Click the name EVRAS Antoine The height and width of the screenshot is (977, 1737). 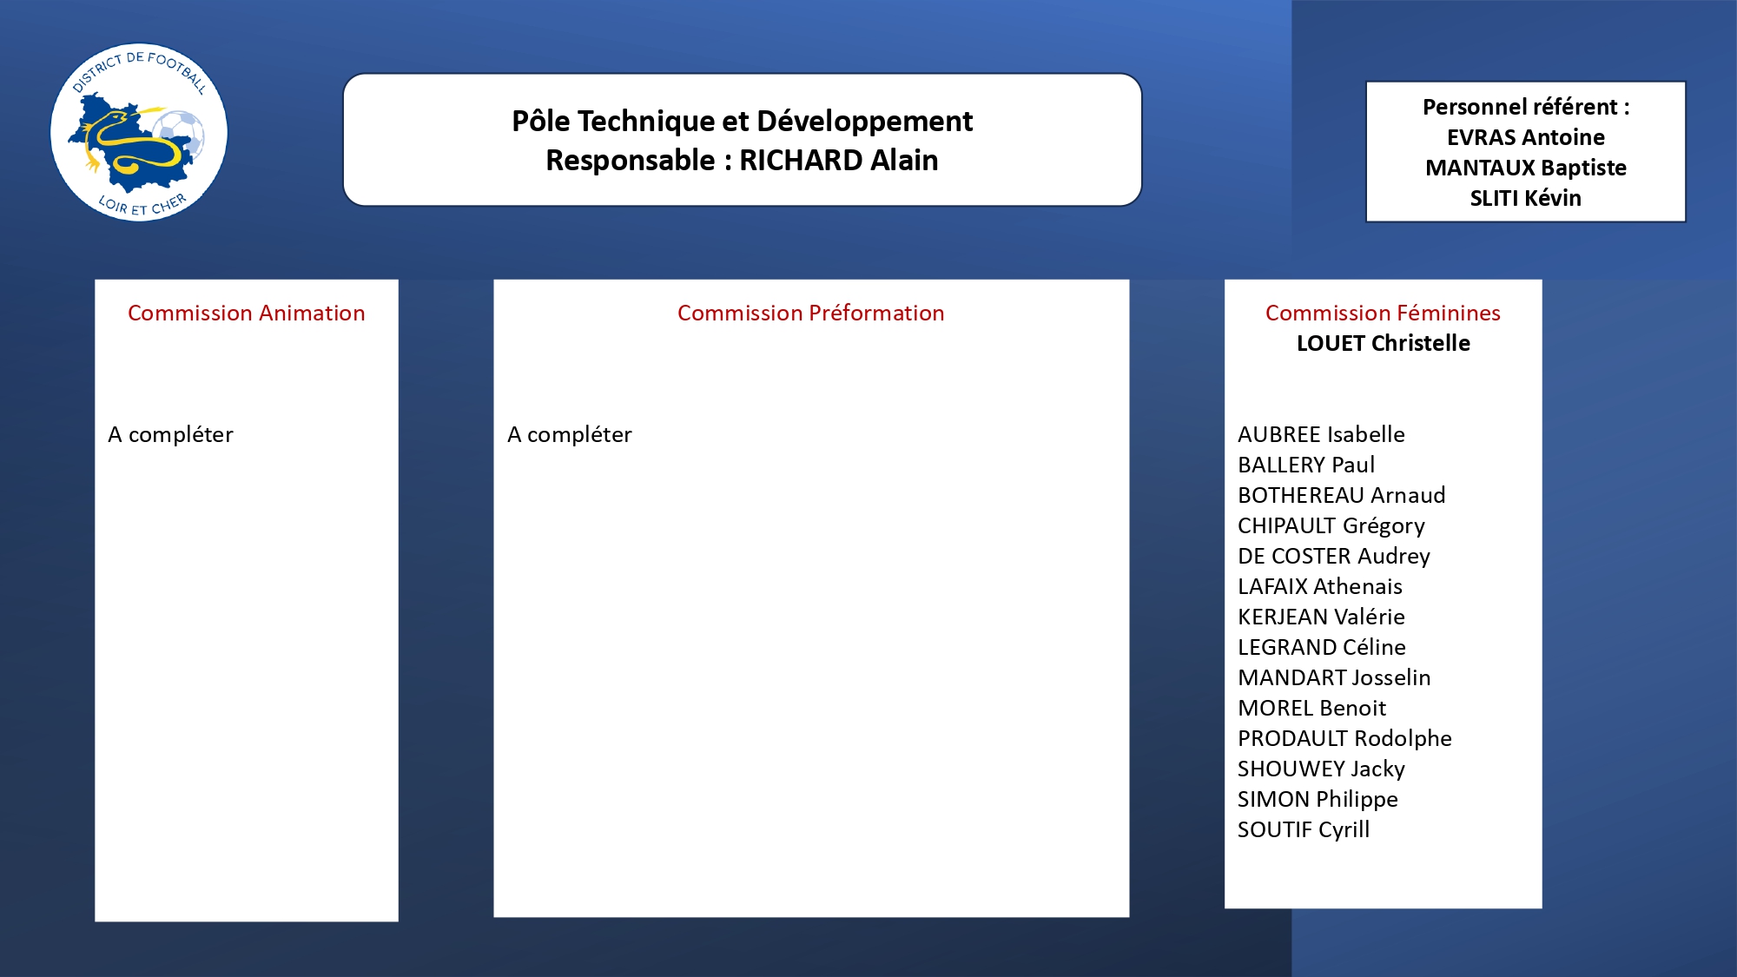[1526, 137]
